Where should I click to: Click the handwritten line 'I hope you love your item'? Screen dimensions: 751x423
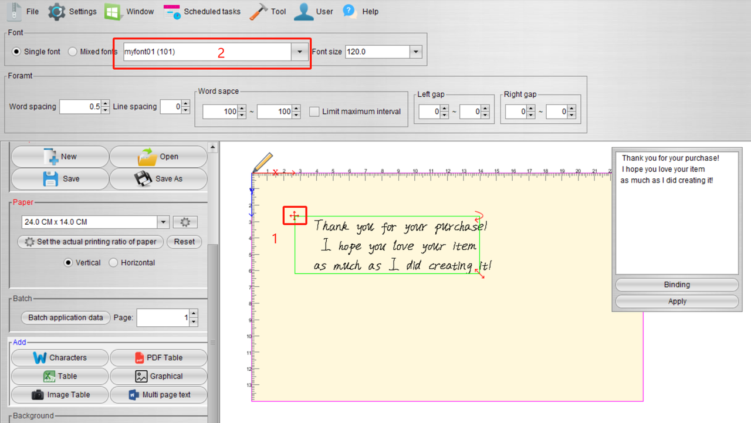[400, 246]
